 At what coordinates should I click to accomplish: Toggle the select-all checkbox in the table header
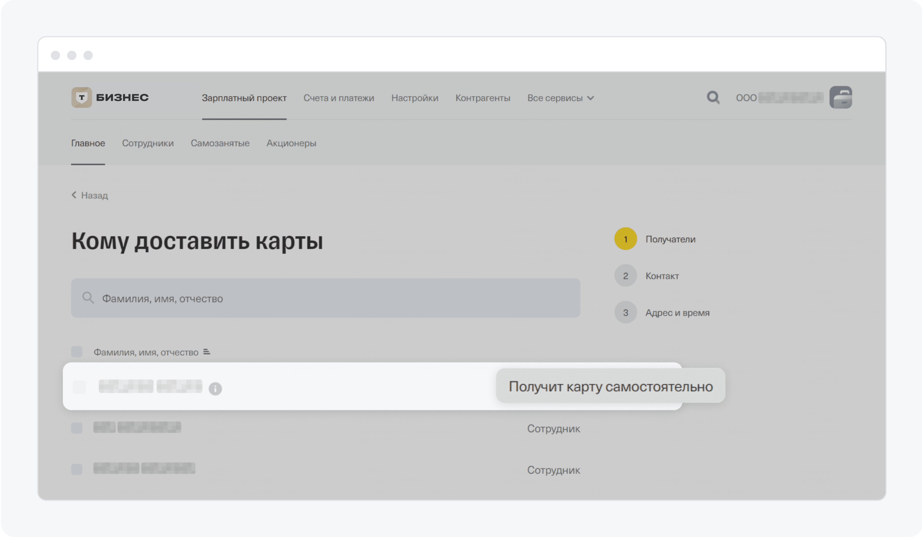[77, 352]
